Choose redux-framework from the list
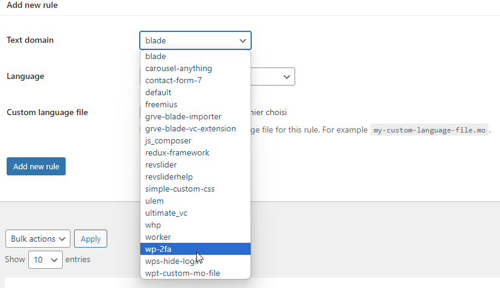 click(177, 152)
